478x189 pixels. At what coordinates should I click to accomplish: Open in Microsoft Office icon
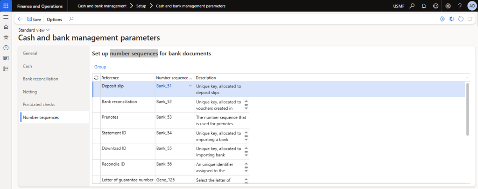pos(451,19)
